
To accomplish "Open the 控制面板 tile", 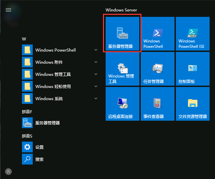I will pyautogui.click(x=192, y=69).
